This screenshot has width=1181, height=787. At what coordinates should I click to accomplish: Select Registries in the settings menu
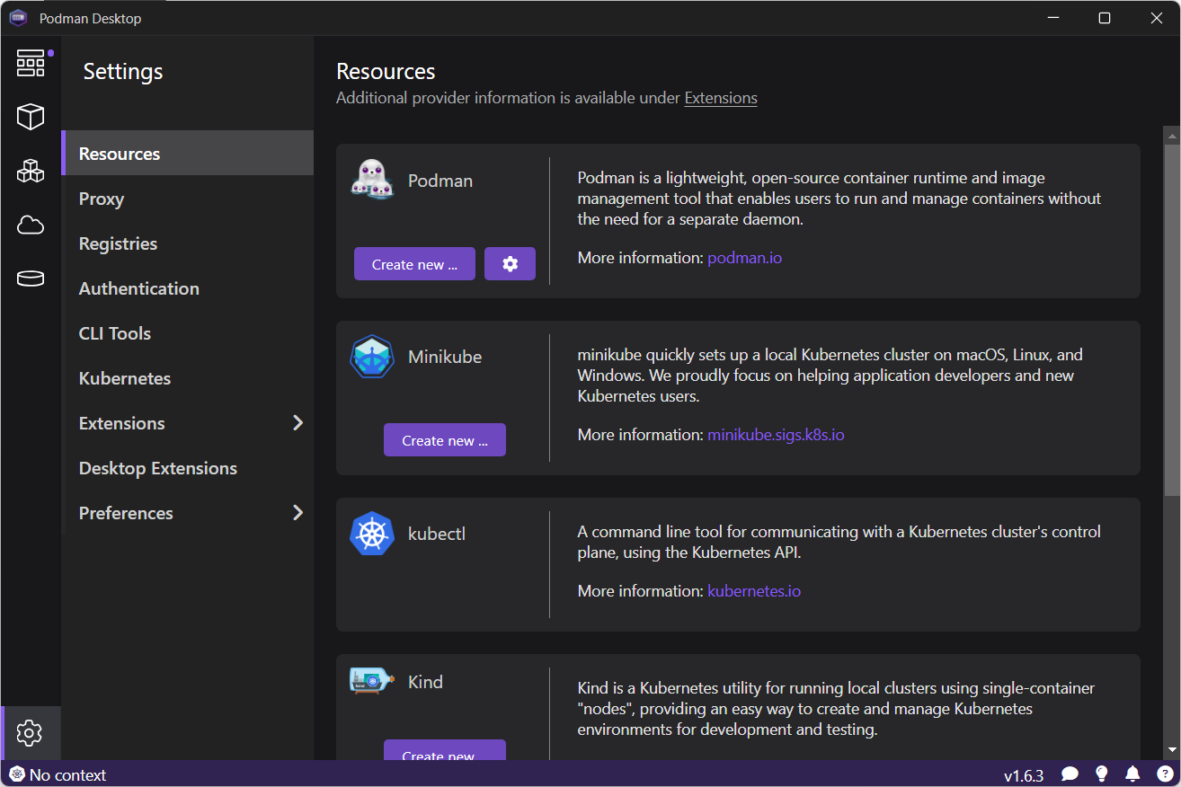tap(118, 243)
